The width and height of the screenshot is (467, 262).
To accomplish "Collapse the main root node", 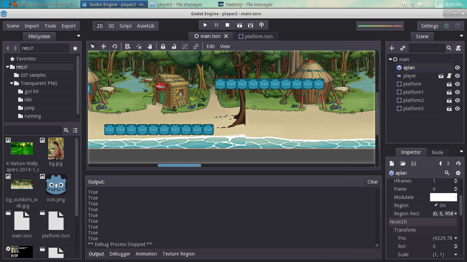I will (391, 59).
